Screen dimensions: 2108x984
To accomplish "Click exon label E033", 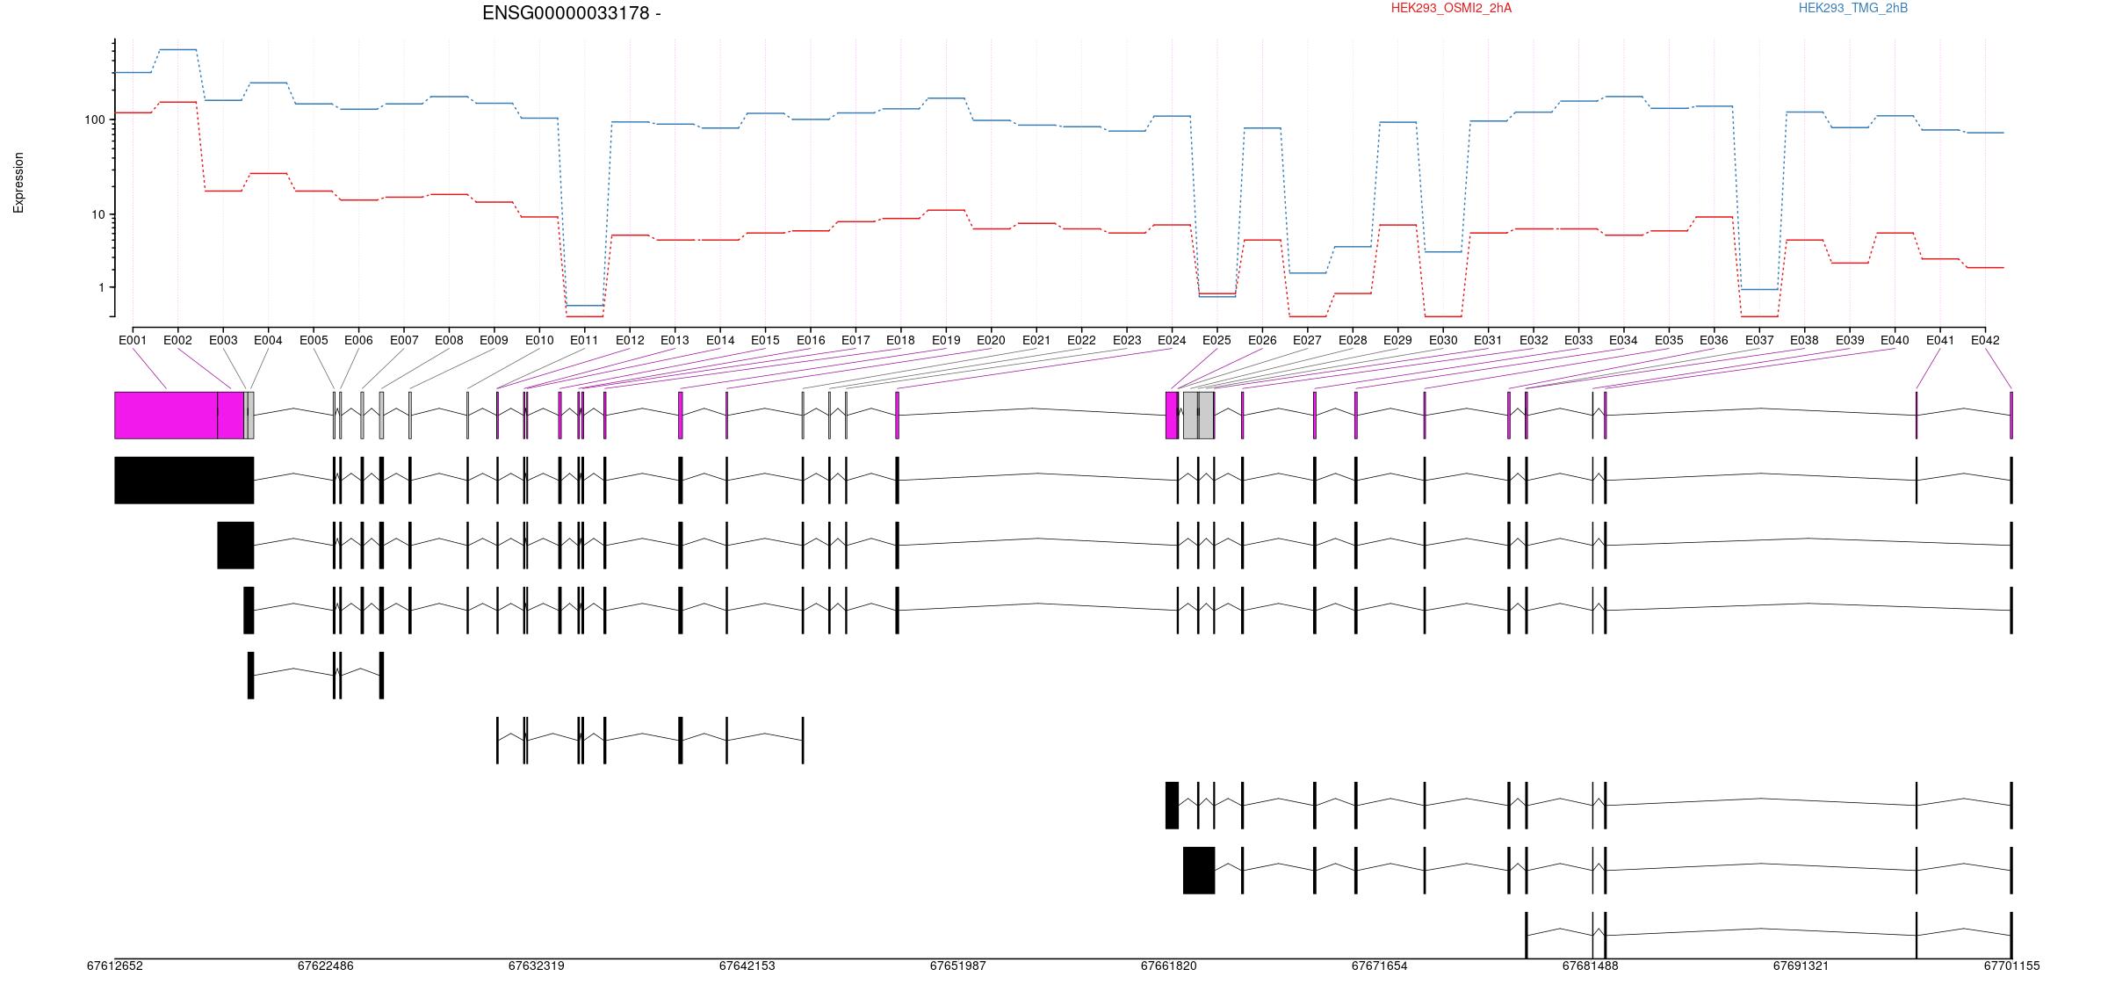I will 1578,340.
